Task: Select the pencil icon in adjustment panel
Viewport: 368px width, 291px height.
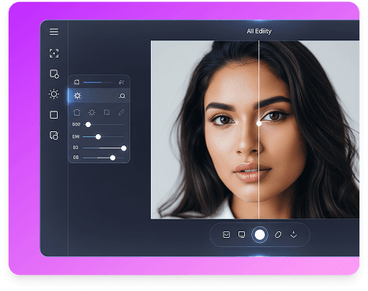Action: pyautogui.click(x=122, y=112)
